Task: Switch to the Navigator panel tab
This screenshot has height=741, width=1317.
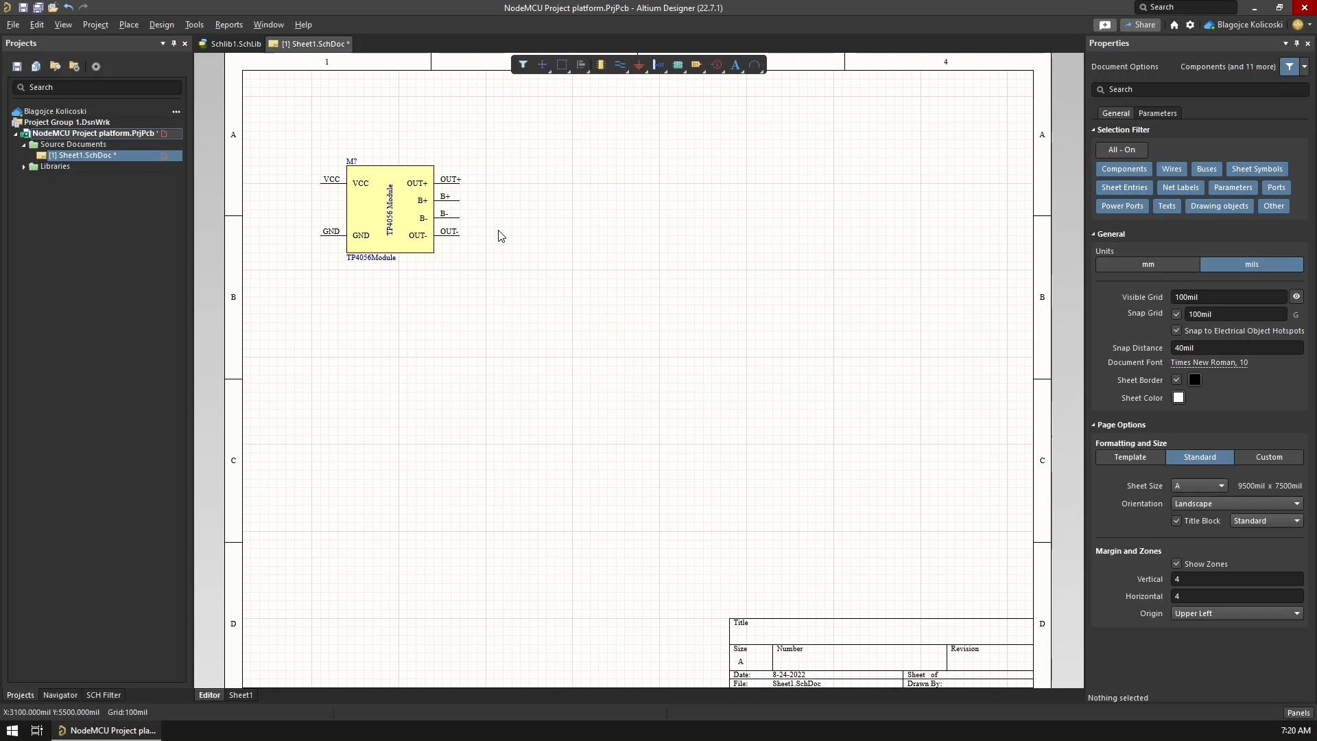Action: (x=60, y=695)
